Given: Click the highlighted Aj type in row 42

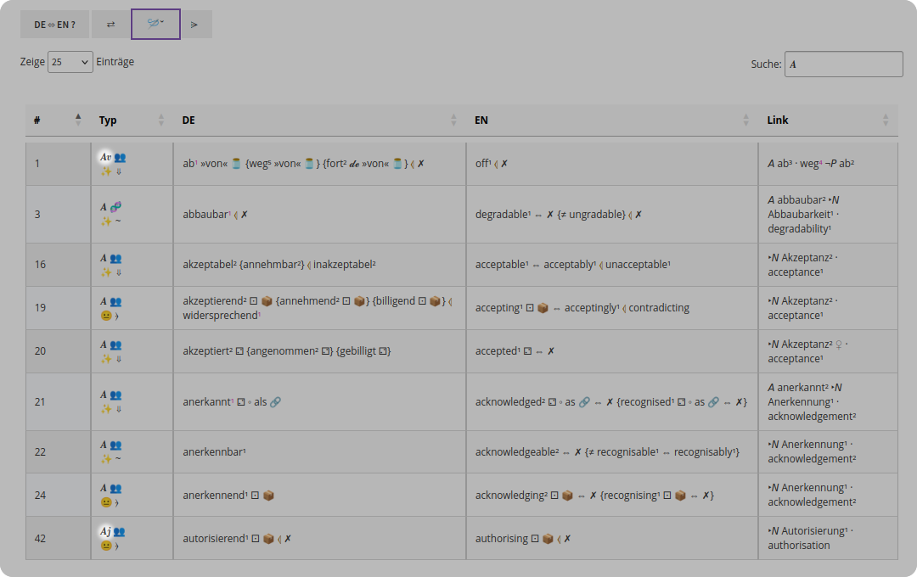Looking at the screenshot, I should click(x=105, y=531).
